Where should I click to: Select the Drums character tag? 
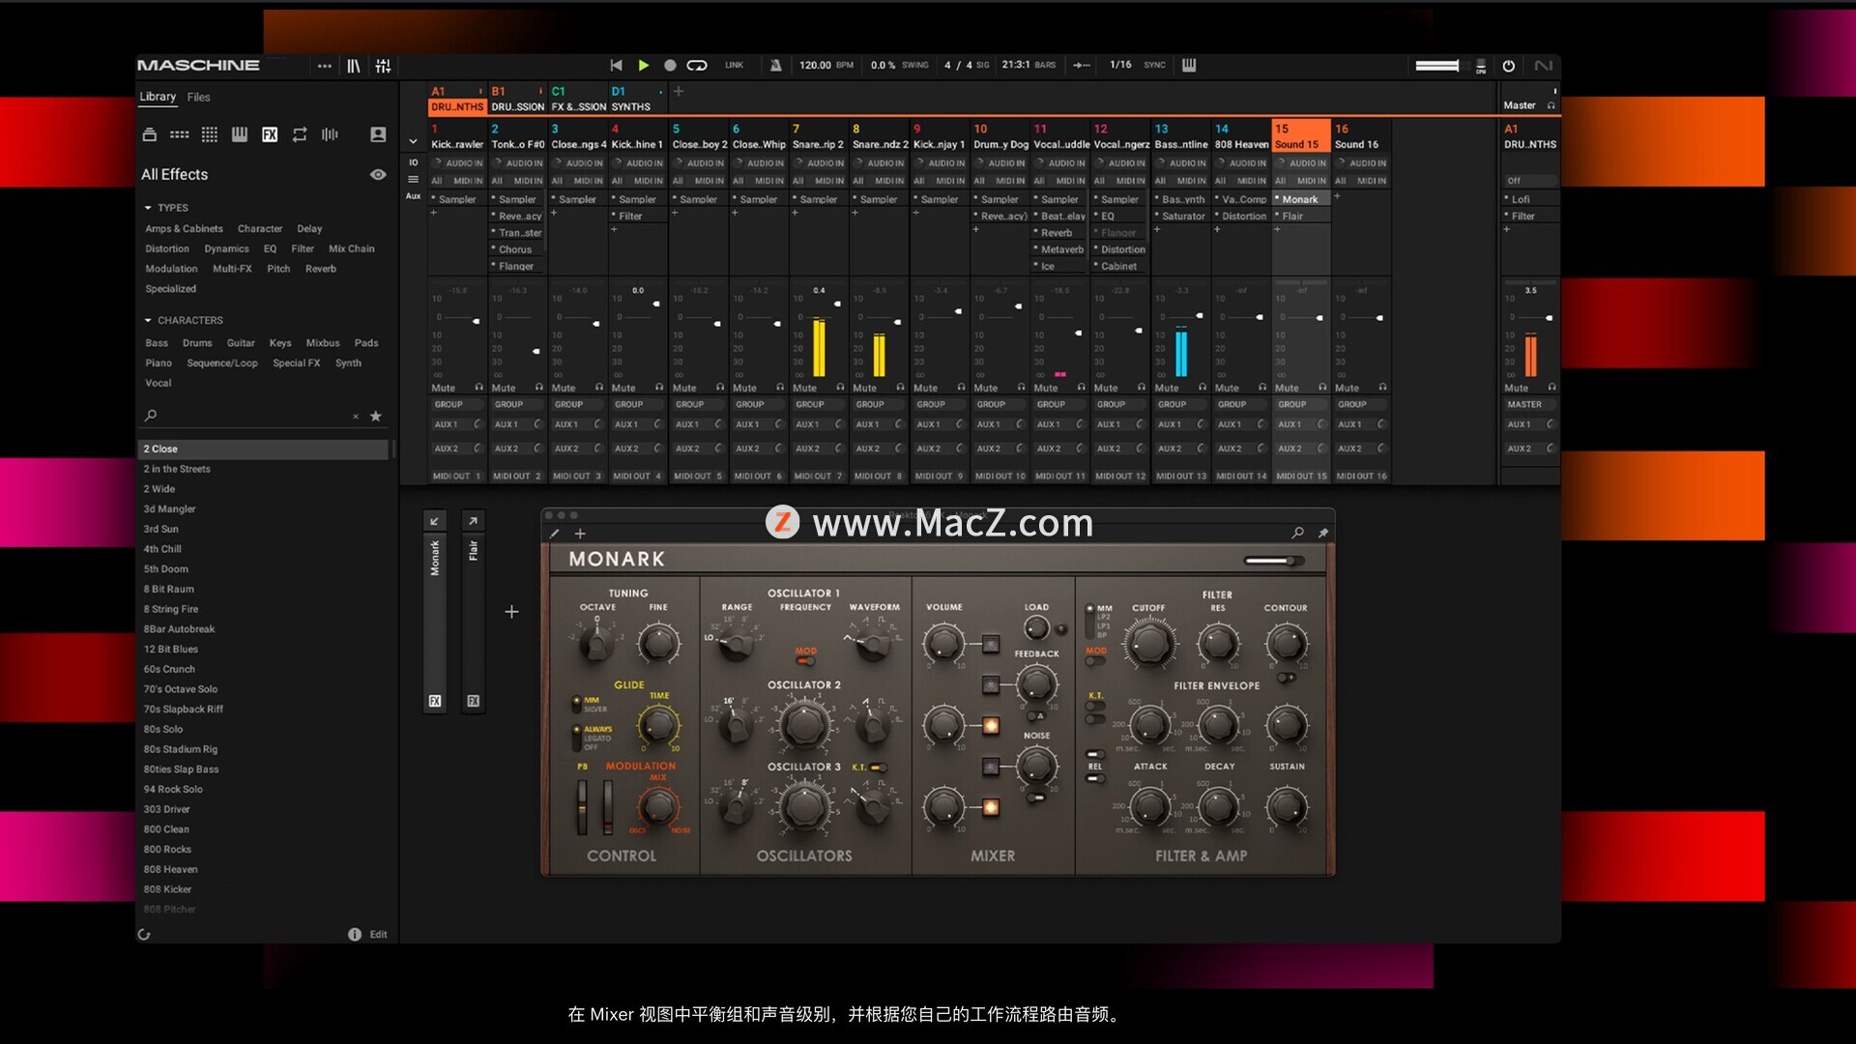point(197,343)
